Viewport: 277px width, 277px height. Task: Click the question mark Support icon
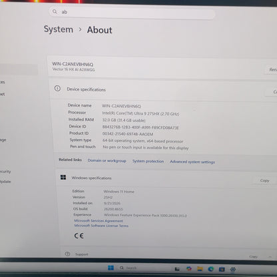[67, 254]
